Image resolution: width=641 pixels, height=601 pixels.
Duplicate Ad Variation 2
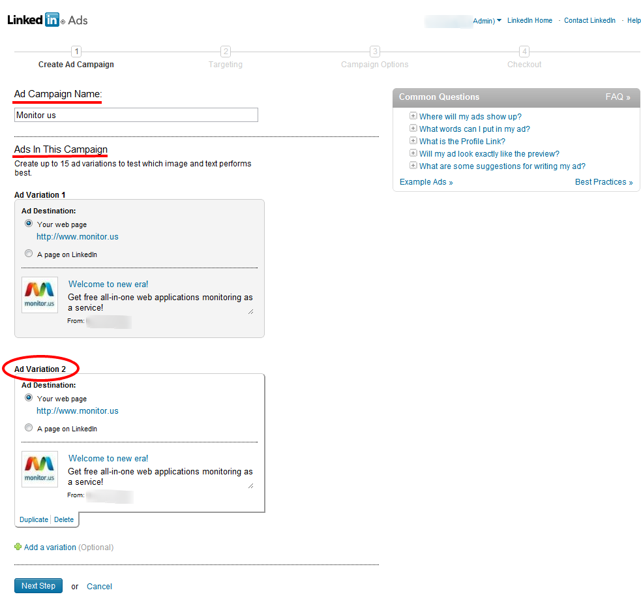(34, 519)
